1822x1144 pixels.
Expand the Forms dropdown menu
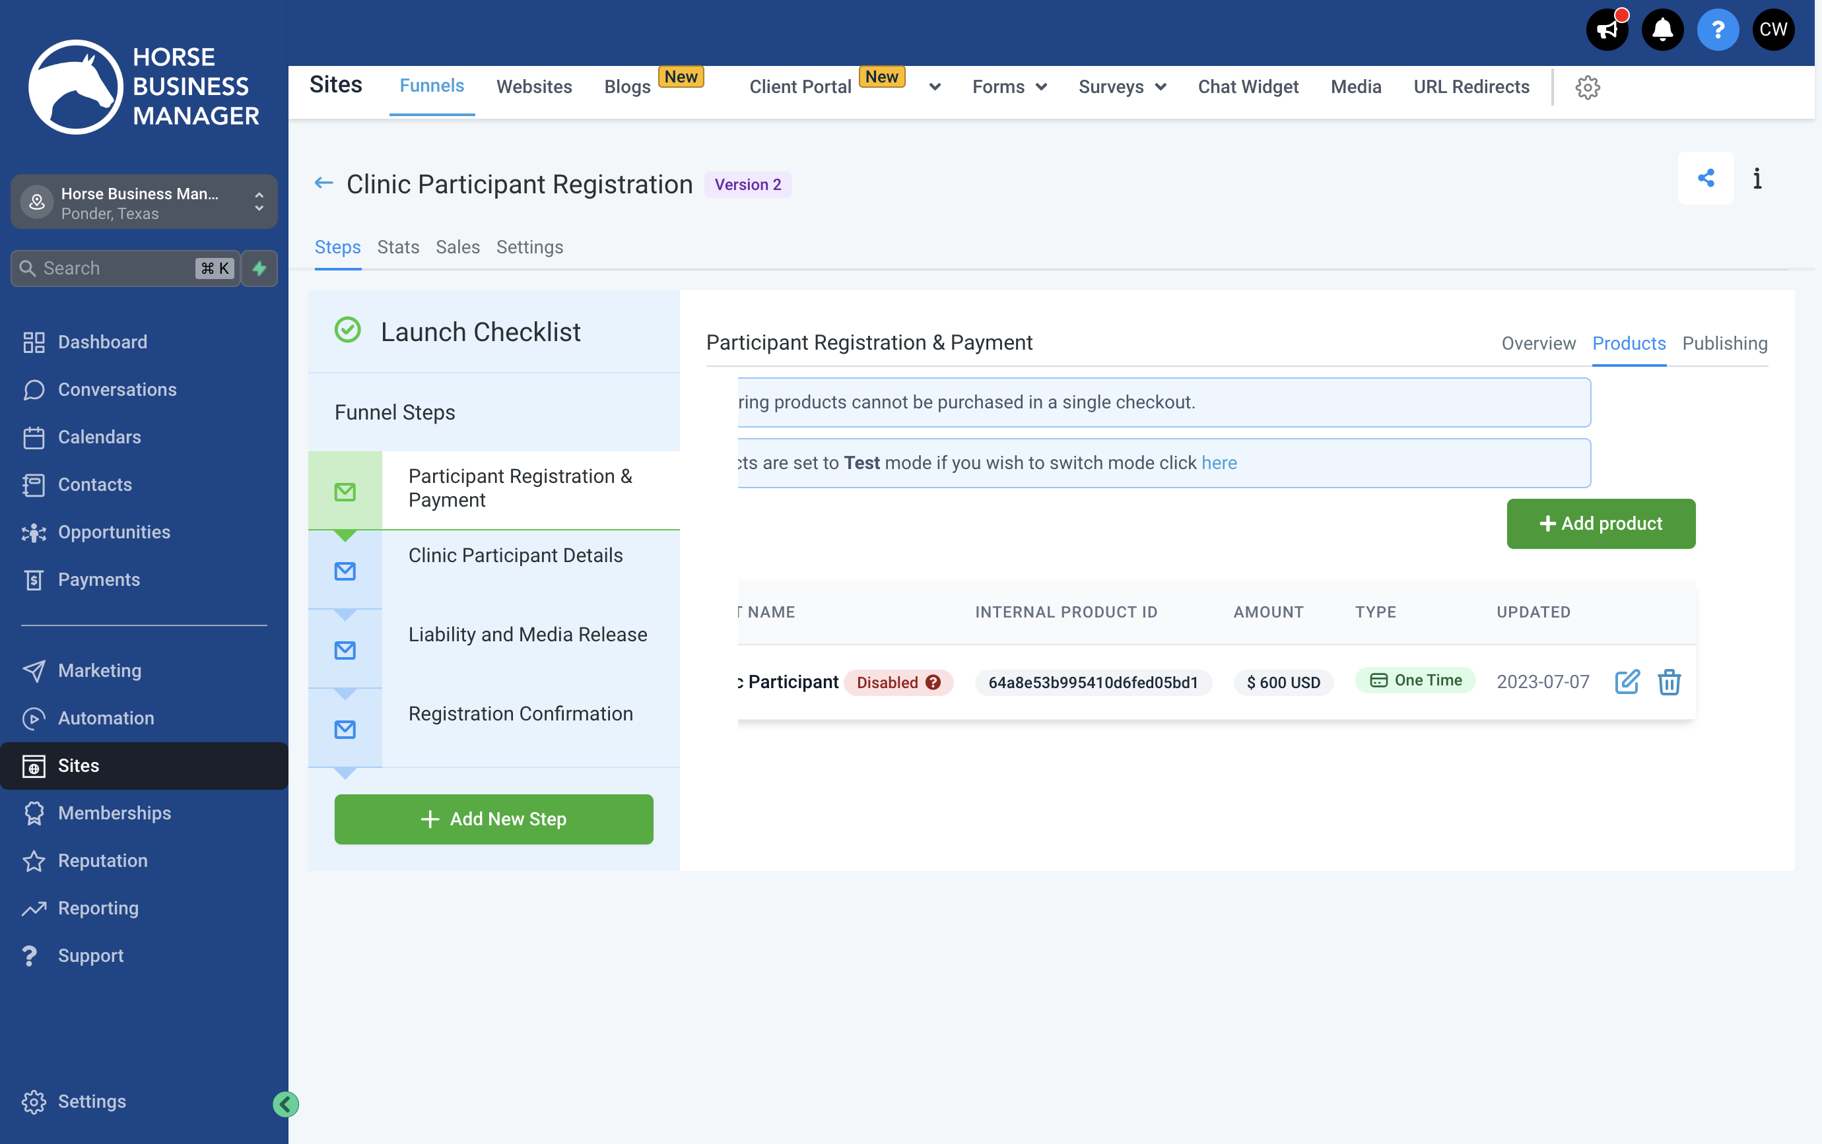1009,87
